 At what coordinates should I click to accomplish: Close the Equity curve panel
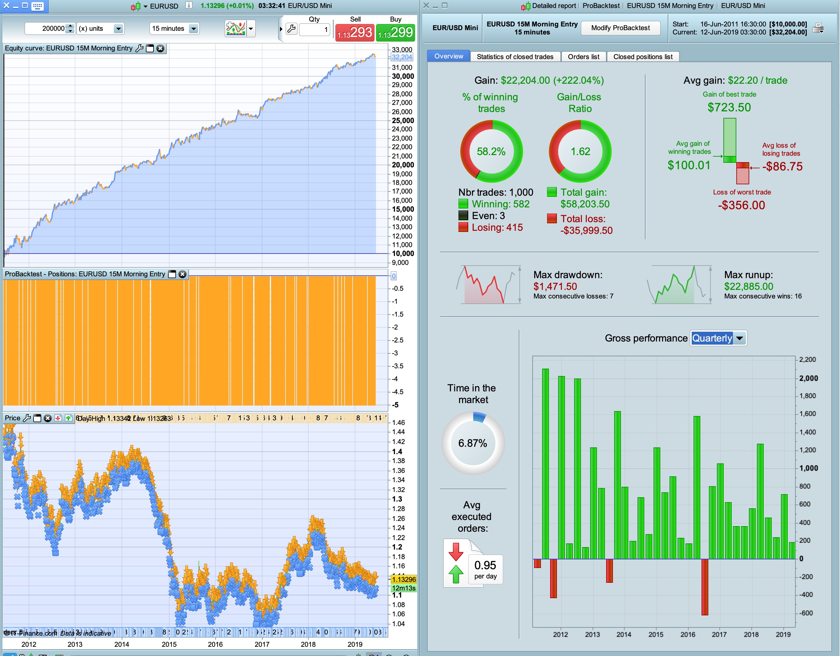(x=160, y=48)
